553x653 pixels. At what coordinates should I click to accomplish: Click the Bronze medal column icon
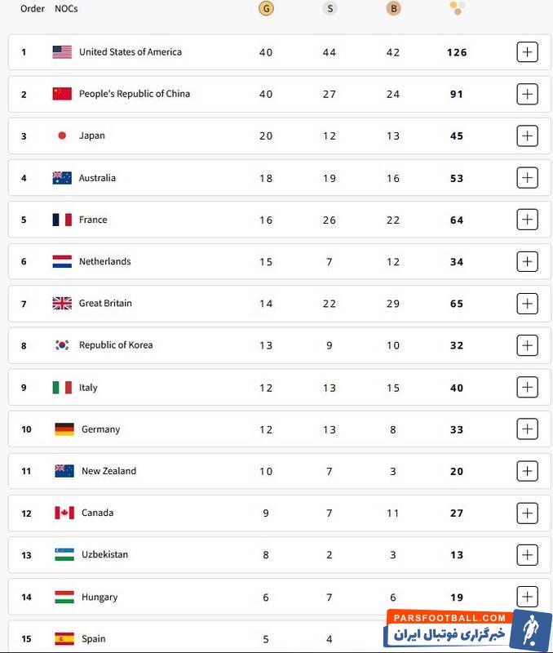pos(393,9)
